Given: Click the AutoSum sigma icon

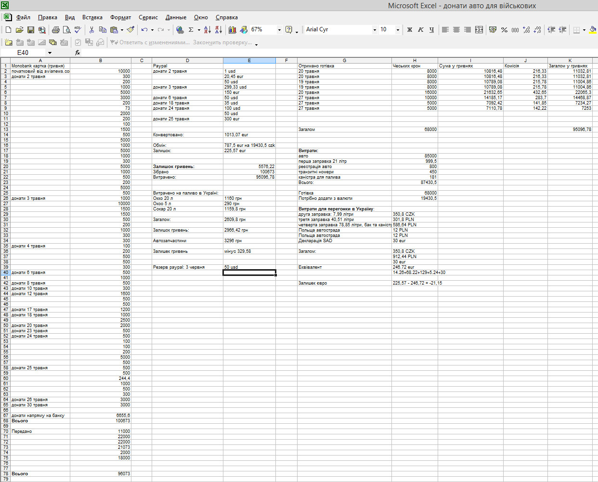Looking at the screenshot, I should coord(191,30).
